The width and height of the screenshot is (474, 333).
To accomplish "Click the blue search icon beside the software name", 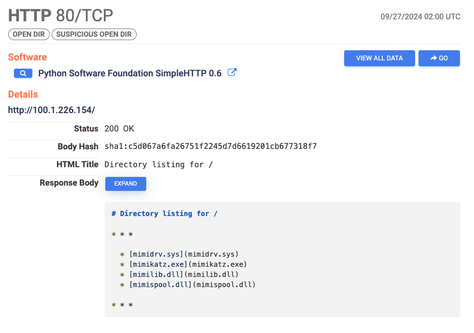I will tap(23, 73).
